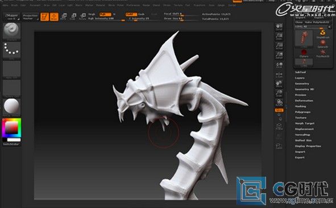Click the Actual size icon in right shelf
336x208 pixels.
(x=279, y=45)
